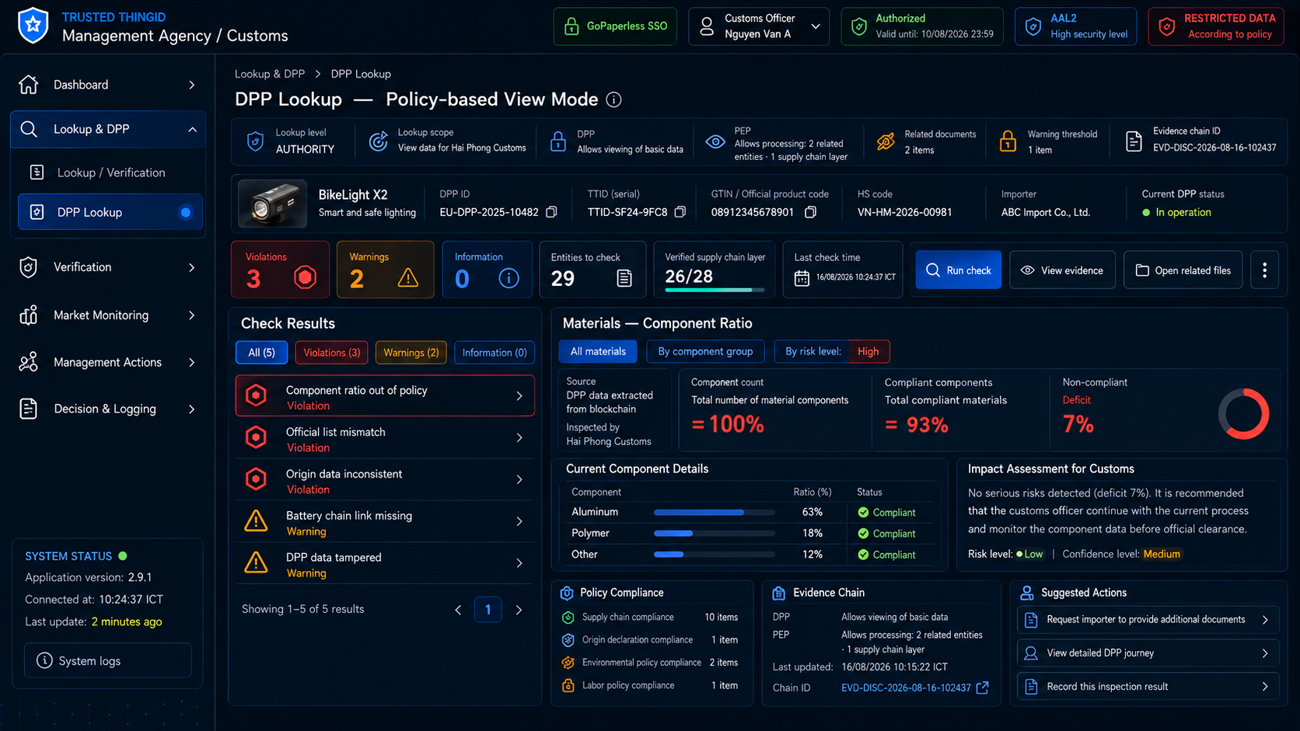Go to next results page arrow
This screenshot has height=731, width=1300.
coord(519,610)
